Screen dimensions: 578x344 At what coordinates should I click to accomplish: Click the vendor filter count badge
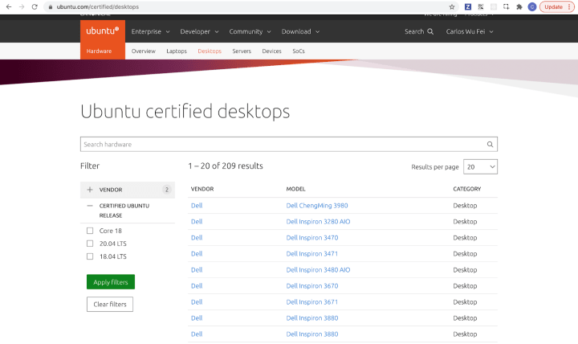point(167,190)
